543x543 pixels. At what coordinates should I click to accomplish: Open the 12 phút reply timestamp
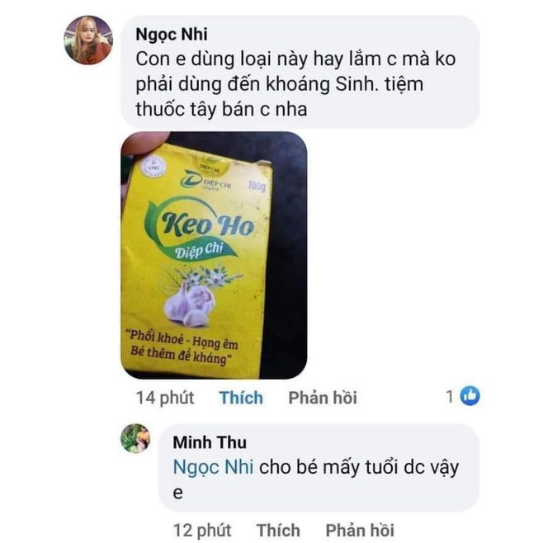tap(202, 531)
